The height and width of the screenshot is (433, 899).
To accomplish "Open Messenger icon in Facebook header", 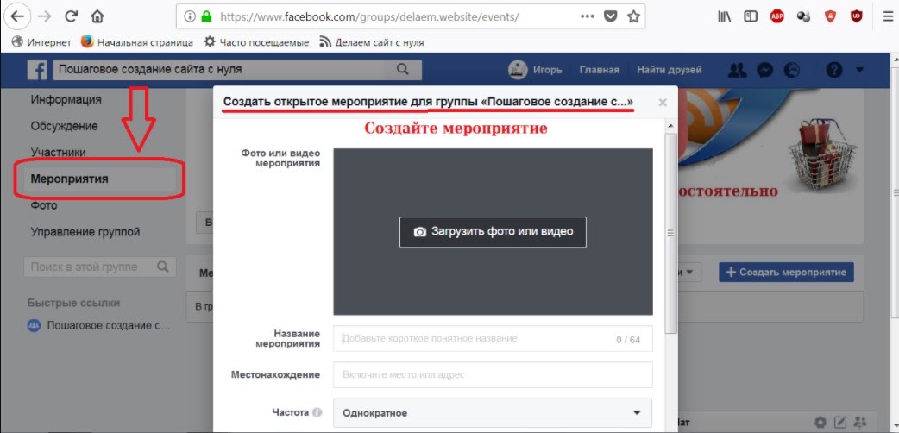I will (764, 70).
